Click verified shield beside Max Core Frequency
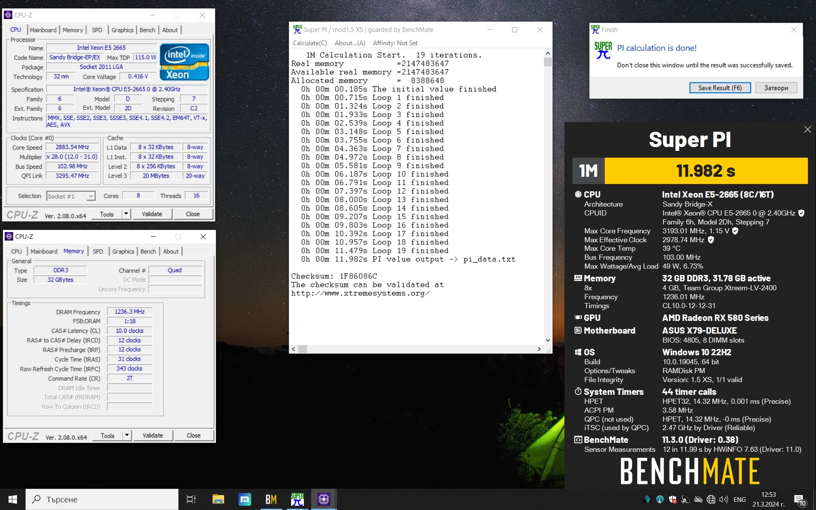816x510 pixels. (735, 231)
